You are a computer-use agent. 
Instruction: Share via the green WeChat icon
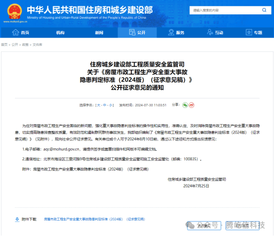tap(185, 105)
